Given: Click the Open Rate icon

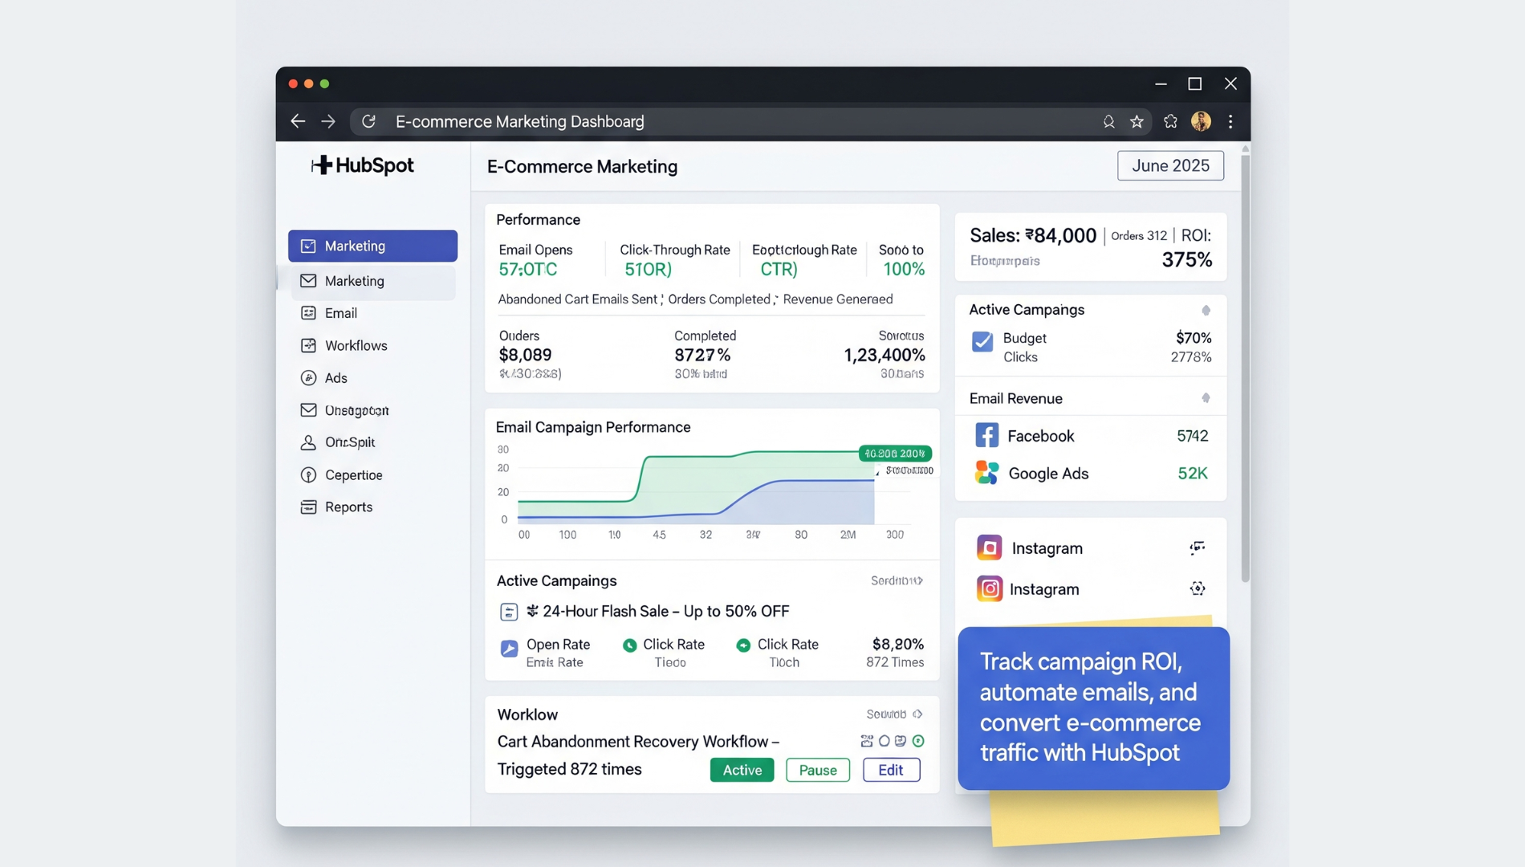Looking at the screenshot, I should coord(509,649).
